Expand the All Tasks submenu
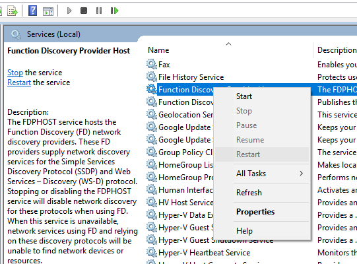357x264 pixels. coord(262,174)
